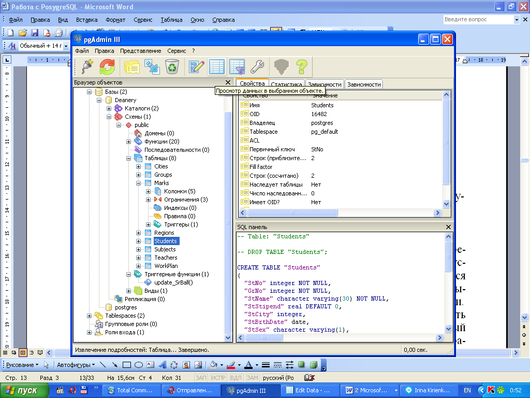Collapse the Таблицы (8) node
This screenshot has width=530, height=398.
(128, 158)
